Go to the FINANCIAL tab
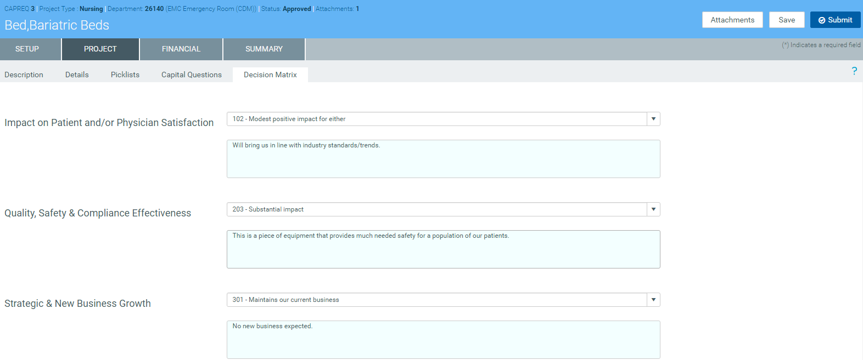This screenshot has height=360, width=863. [x=181, y=49]
